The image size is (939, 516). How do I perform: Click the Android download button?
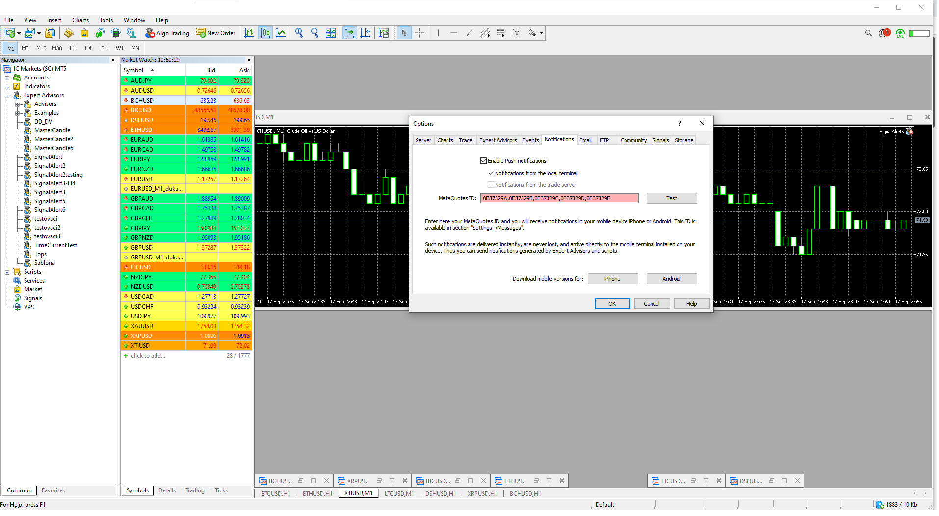[671, 279]
